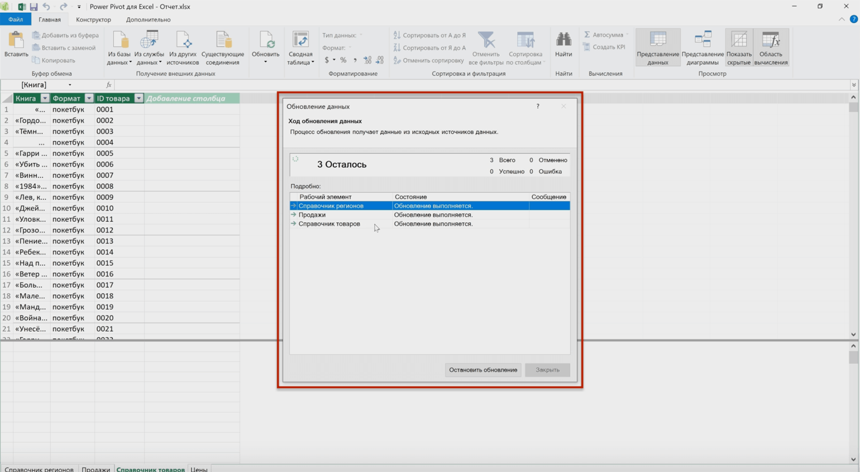Click Добавление столбца header
Screen dimensions: 860x472
click(192, 98)
